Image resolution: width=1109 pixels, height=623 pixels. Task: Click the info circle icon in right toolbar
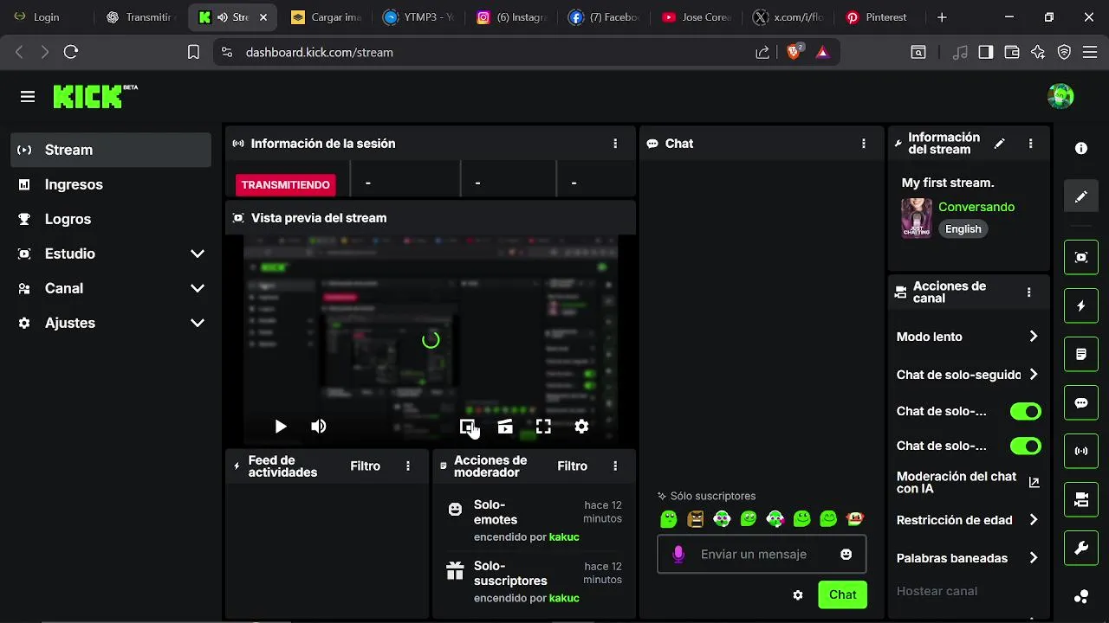[x=1081, y=148]
